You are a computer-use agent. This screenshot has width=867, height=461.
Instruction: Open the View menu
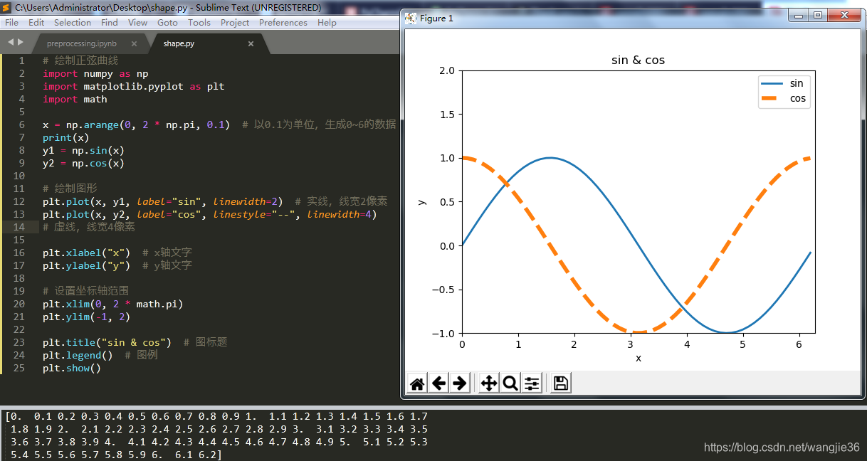coord(137,23)
